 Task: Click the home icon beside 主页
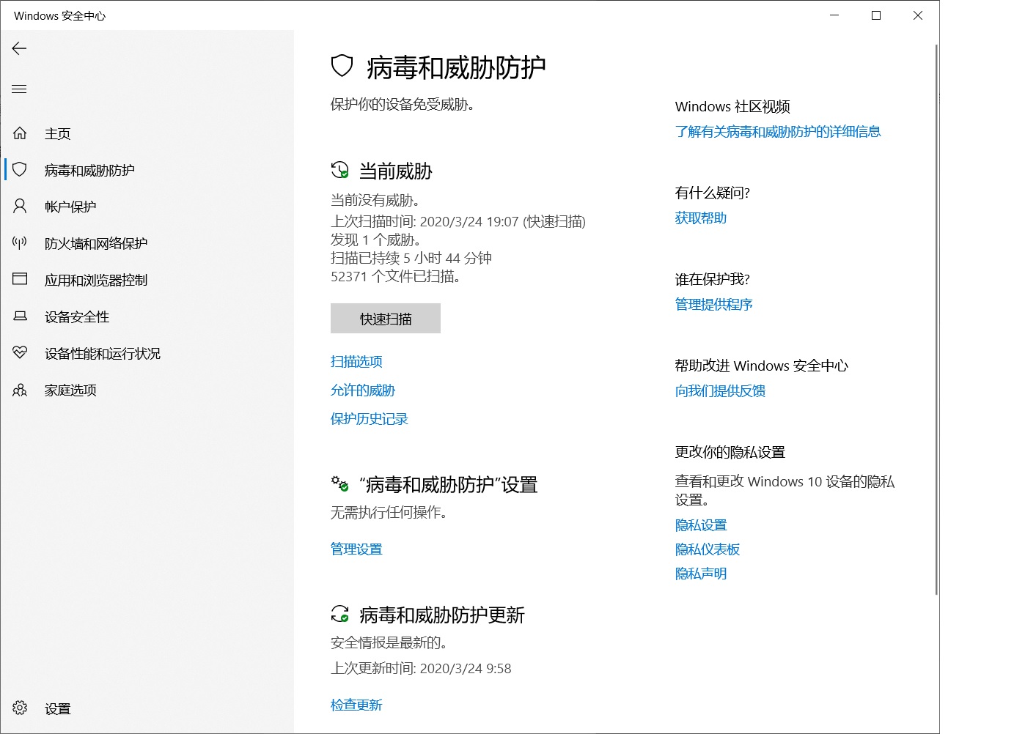point(20,133)
